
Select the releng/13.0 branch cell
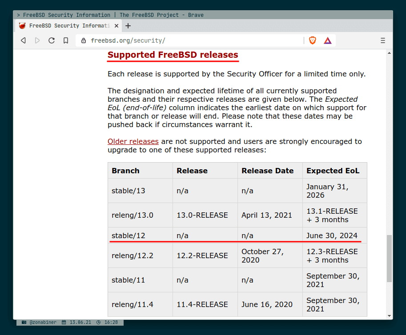(141, 215)
